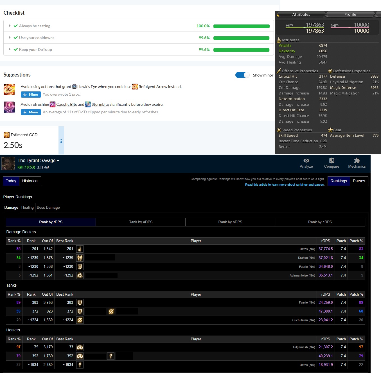Click the shield job icon in the 24,259.0 row
Image resolution: width=381 pixels, height=373 pixels.
pyautogui.click(x=80, y=302)
